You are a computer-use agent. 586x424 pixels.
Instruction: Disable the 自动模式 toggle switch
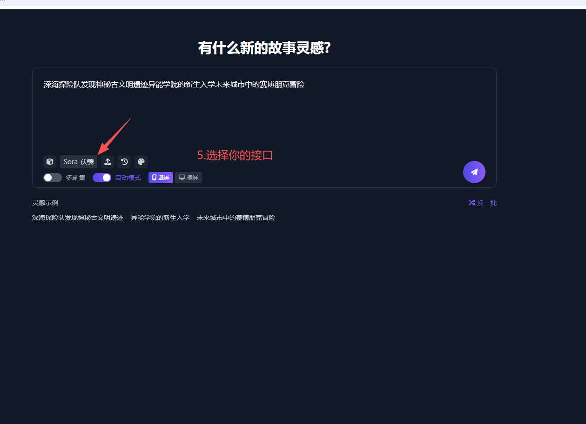click(101, 178)
